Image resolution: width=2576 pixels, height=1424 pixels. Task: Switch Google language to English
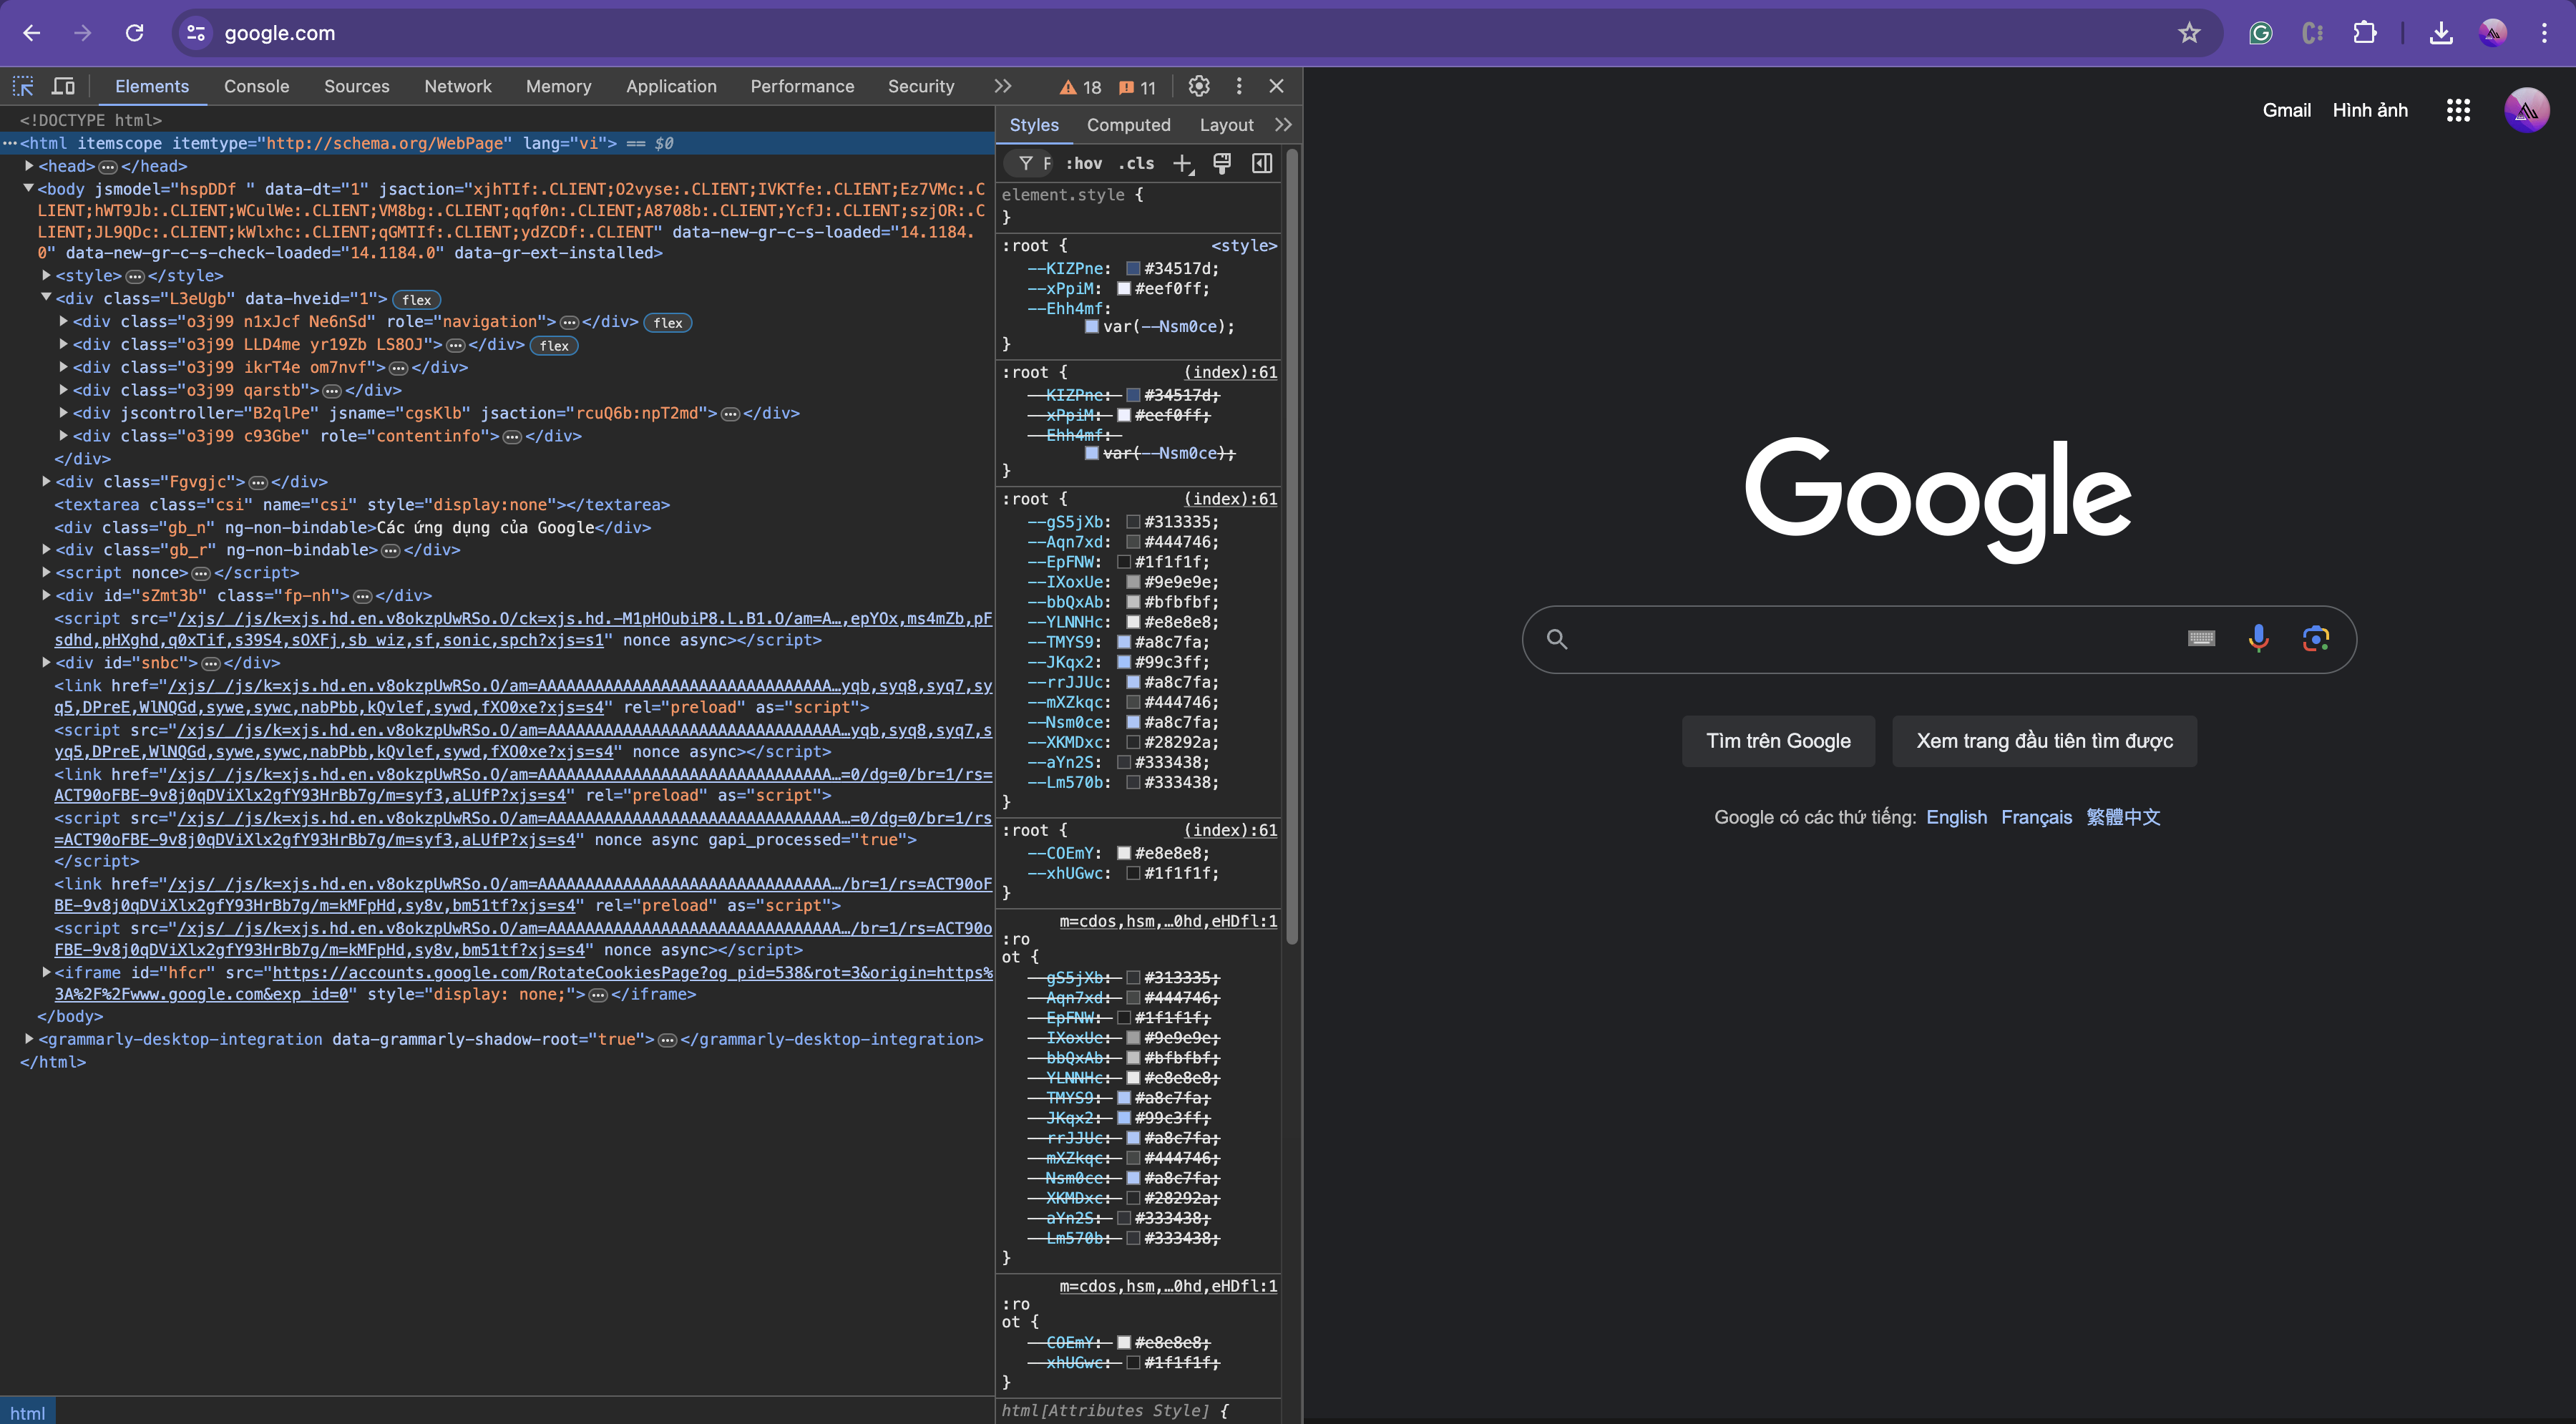1956,817
